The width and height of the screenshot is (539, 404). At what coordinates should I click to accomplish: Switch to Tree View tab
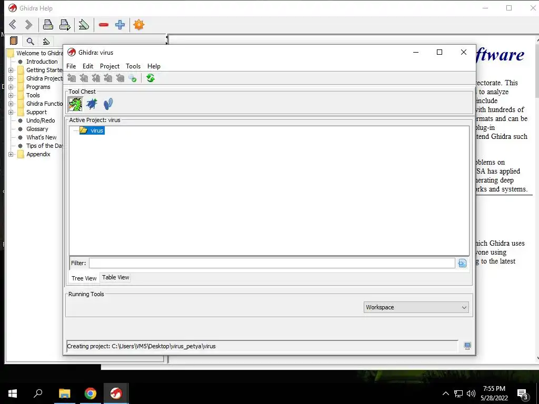click(84, 278)
